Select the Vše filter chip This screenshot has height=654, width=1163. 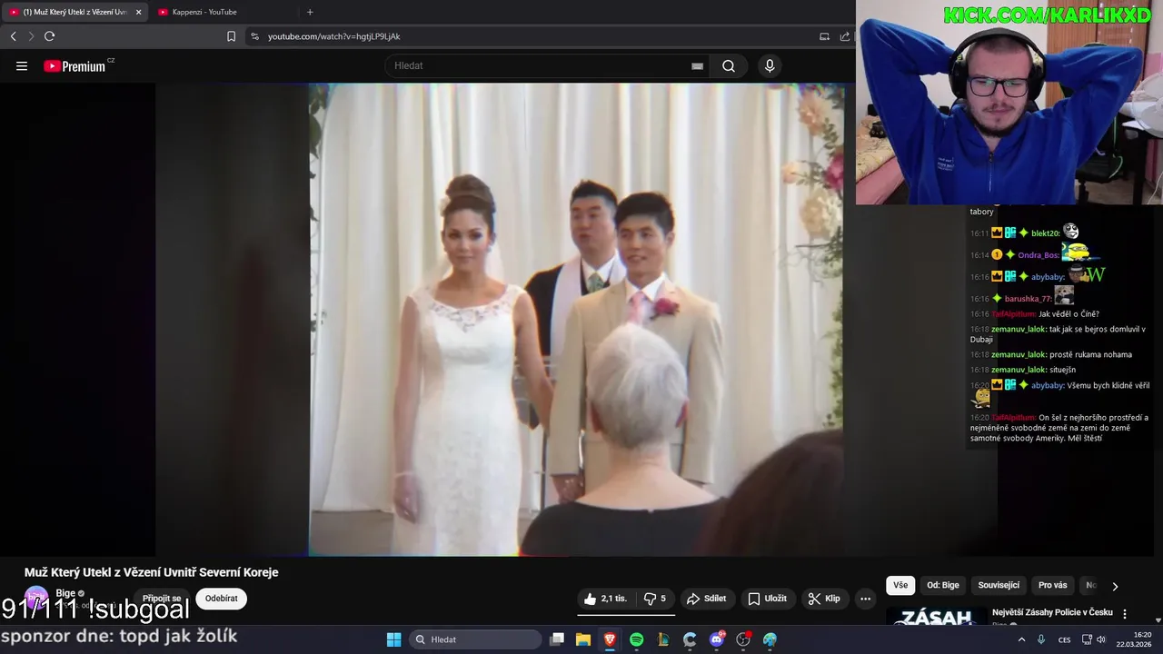click(x=900, y=585)
